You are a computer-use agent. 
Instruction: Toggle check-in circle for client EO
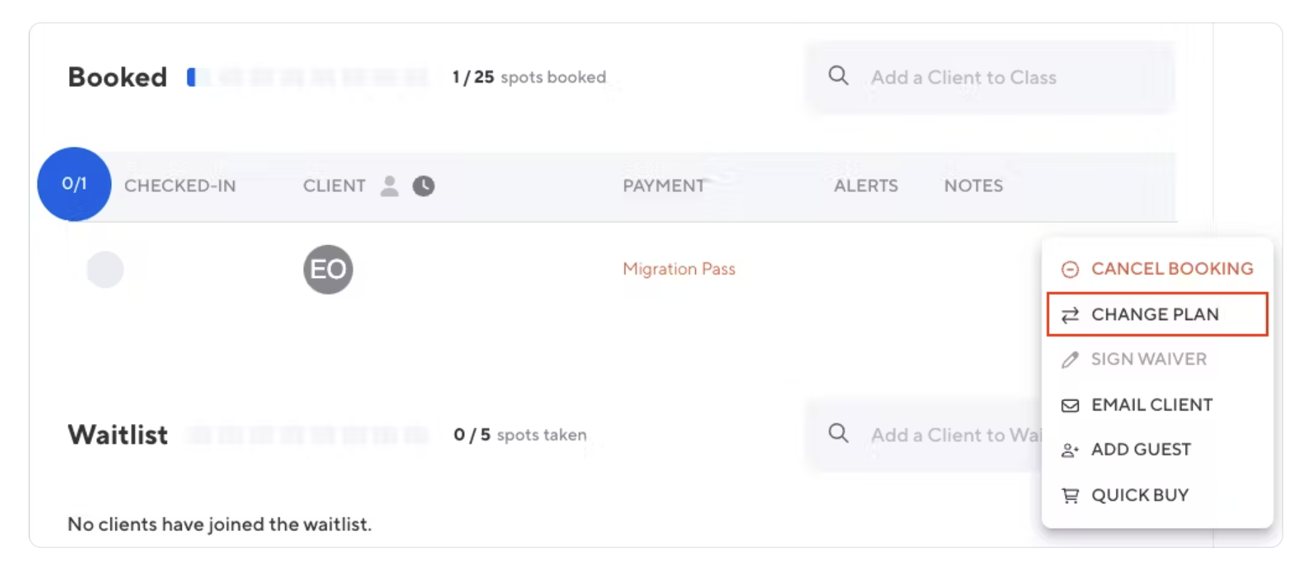[x=105, y=269]
